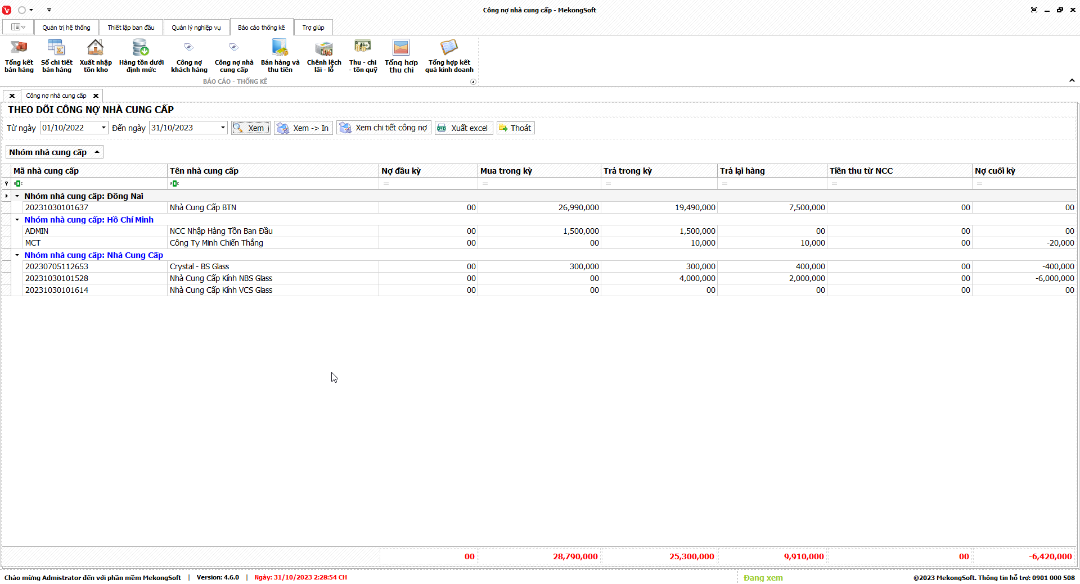Open the Đến ngày date dropdown
The image size is (1080, 584).
tap(223, 128)
